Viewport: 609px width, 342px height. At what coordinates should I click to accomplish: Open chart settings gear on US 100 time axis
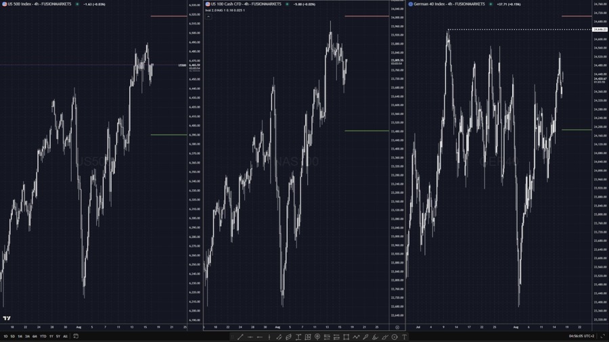point(397,327)
